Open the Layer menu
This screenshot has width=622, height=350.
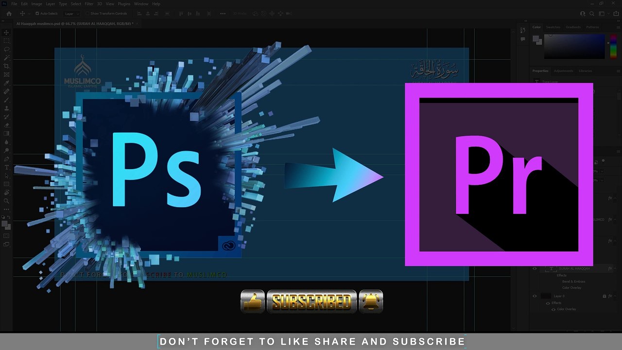click(51, 4)
